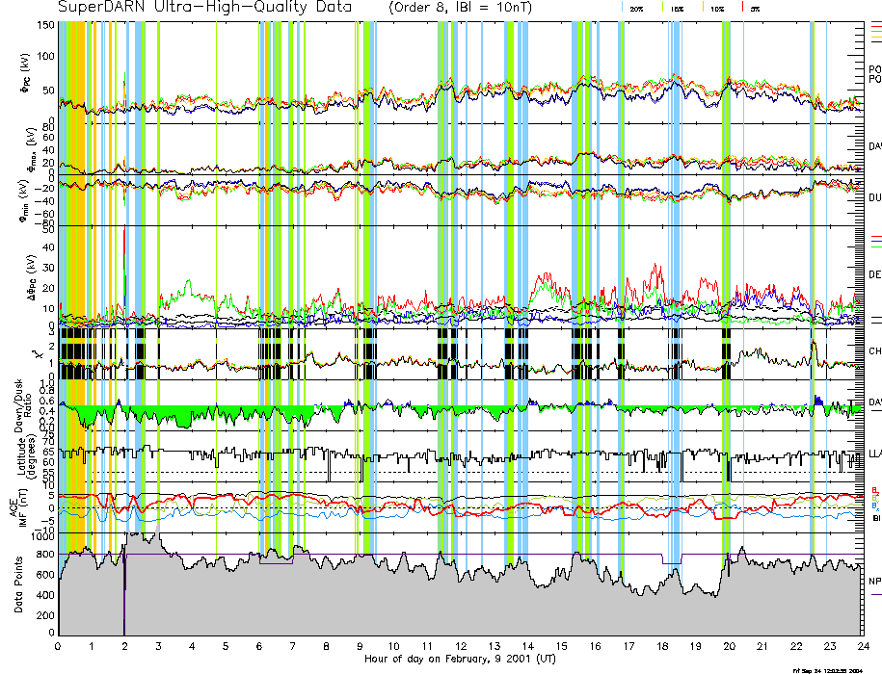Screen dimensions: 882x674
Task: Click the "Hour of day" x-axis label
Action: [x=461, y=661]
